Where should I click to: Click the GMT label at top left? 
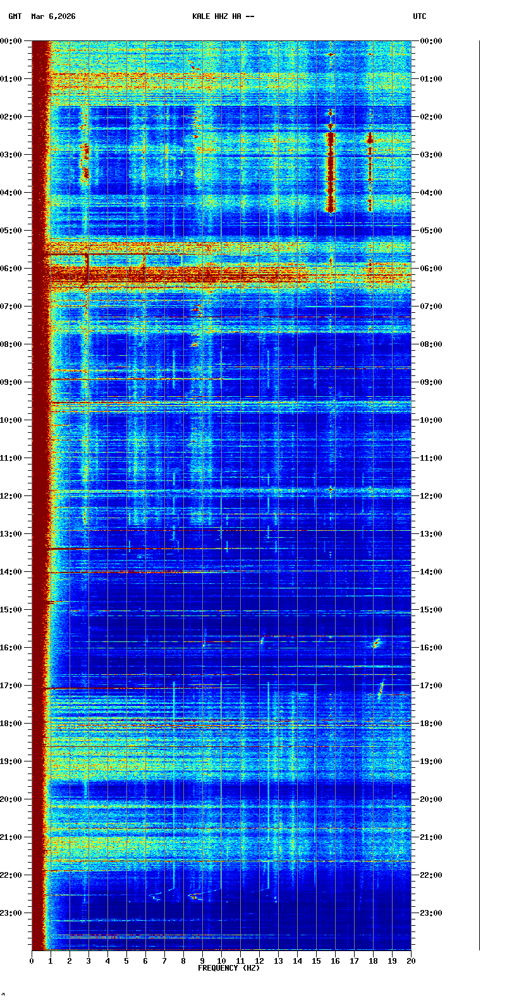(x=15, y=16)
